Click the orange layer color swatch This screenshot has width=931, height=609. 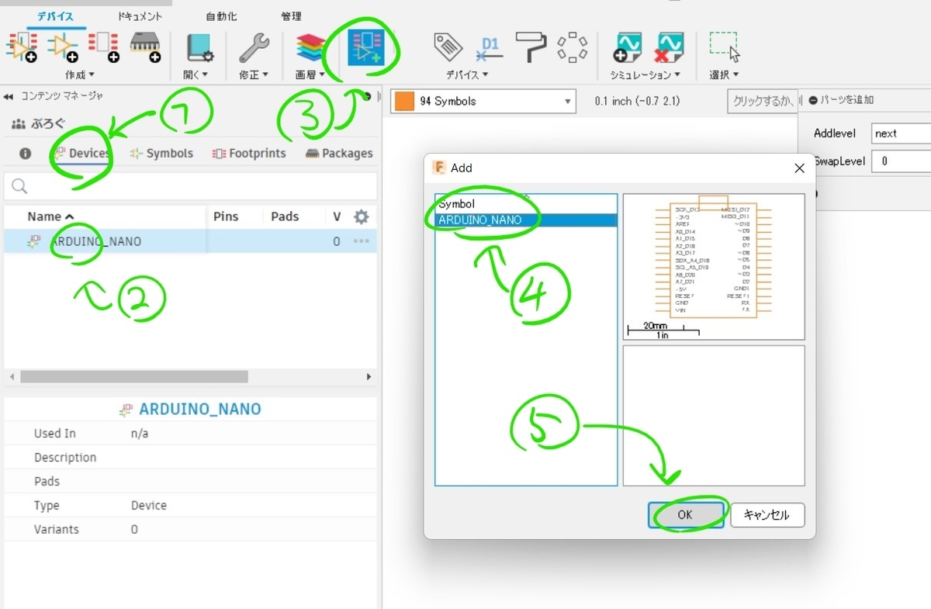403,102
